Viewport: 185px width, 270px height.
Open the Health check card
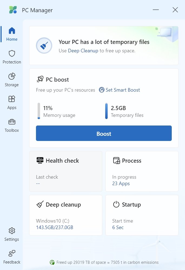point(66,171)
